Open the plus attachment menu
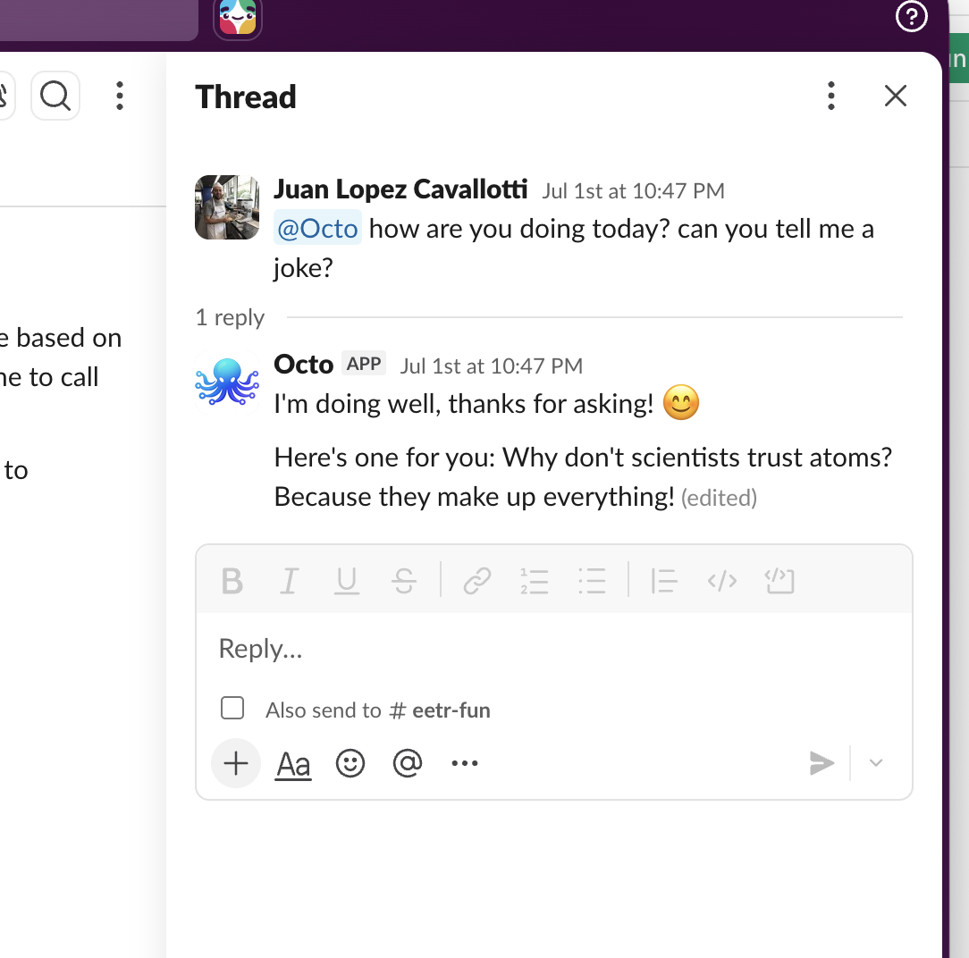This screenshot has height=958, width=969. [x=236, y=763]
